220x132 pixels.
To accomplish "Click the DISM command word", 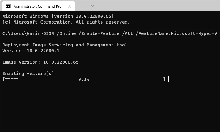I will (x=49, y=33).
